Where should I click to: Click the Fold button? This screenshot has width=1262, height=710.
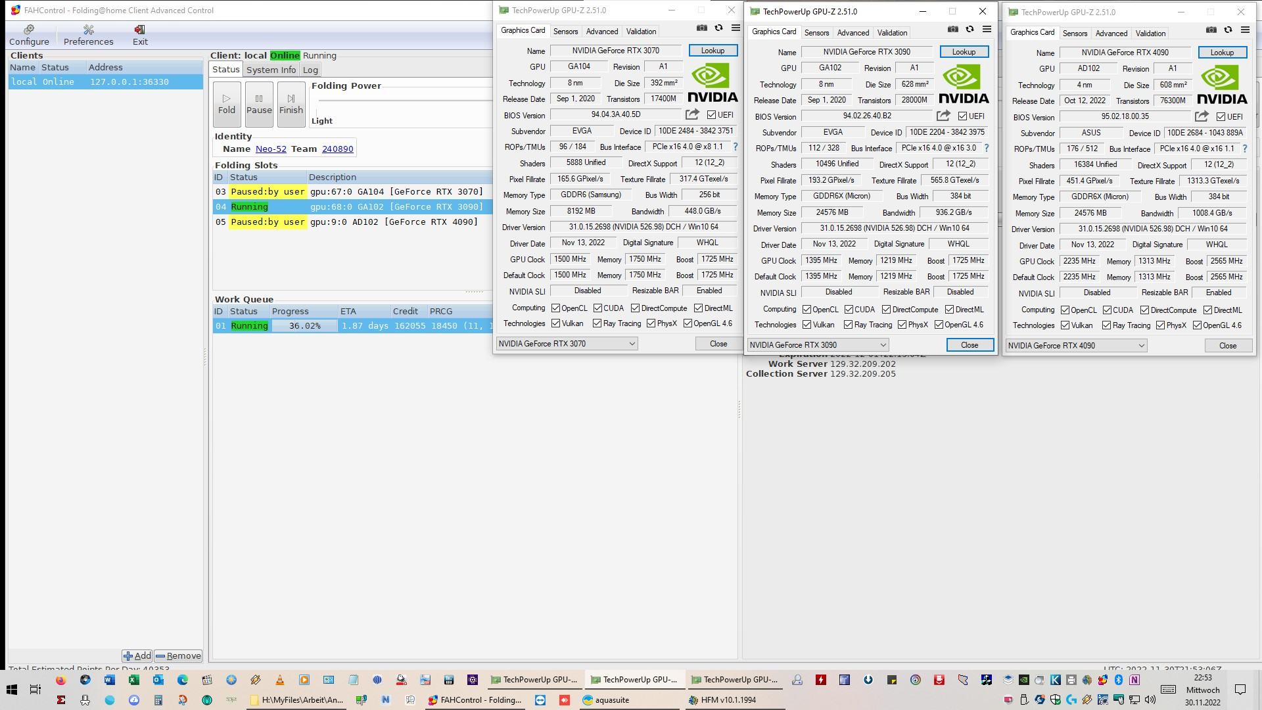(227, 104)
